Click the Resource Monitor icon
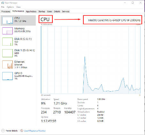The width and height of the screenshot is (145, 135). (x=22, y=130)
